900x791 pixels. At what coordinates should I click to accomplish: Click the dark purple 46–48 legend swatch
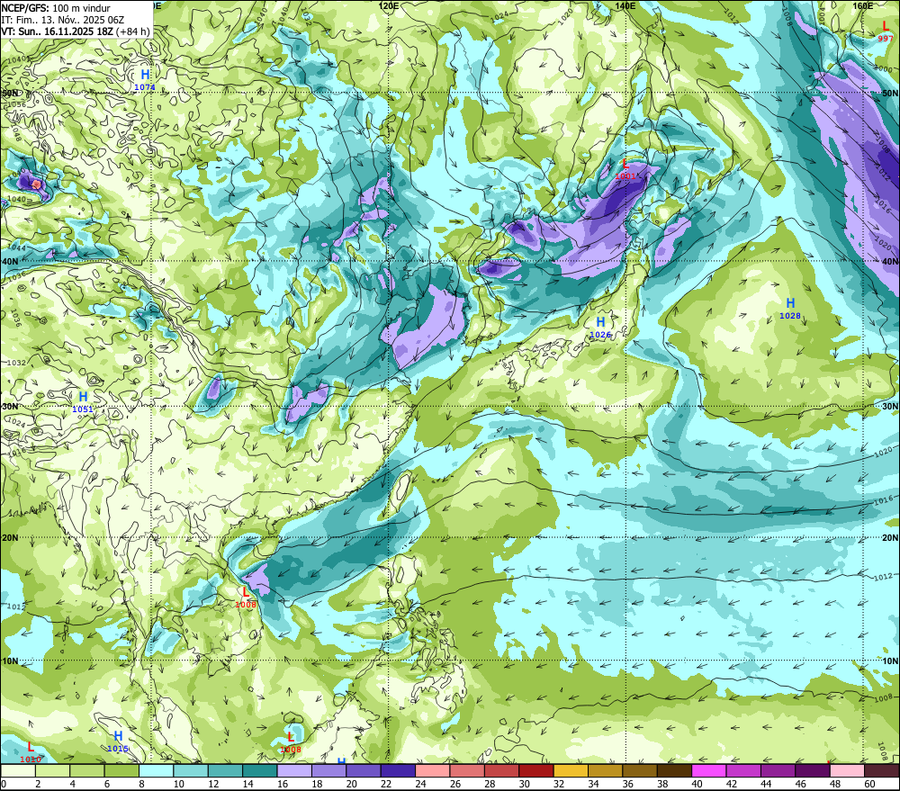[x=814, y=771]
